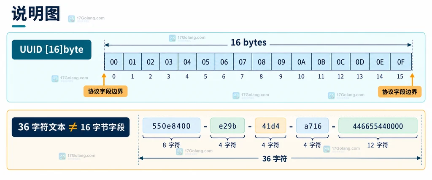Click the 12 字符 label
The width and height of the screenshot is (432, 180).
(378, 145)
